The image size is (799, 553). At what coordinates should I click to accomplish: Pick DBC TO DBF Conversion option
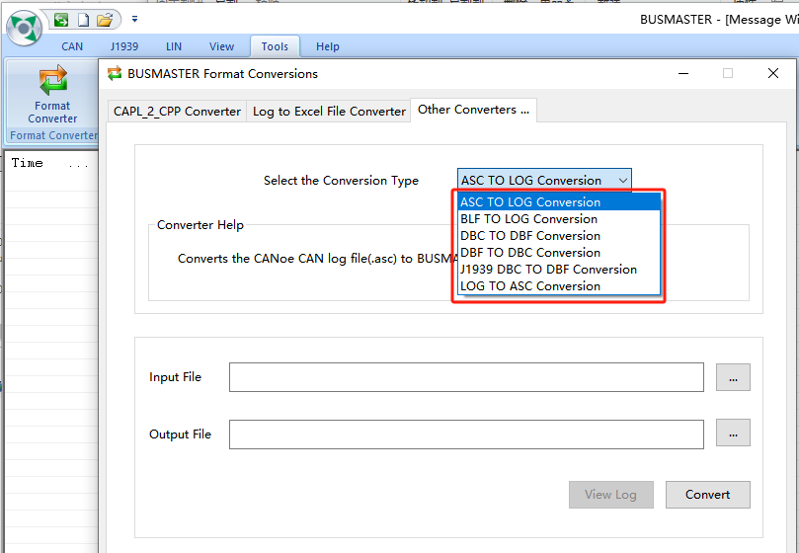pyautogui.click(x=559, y=235)
